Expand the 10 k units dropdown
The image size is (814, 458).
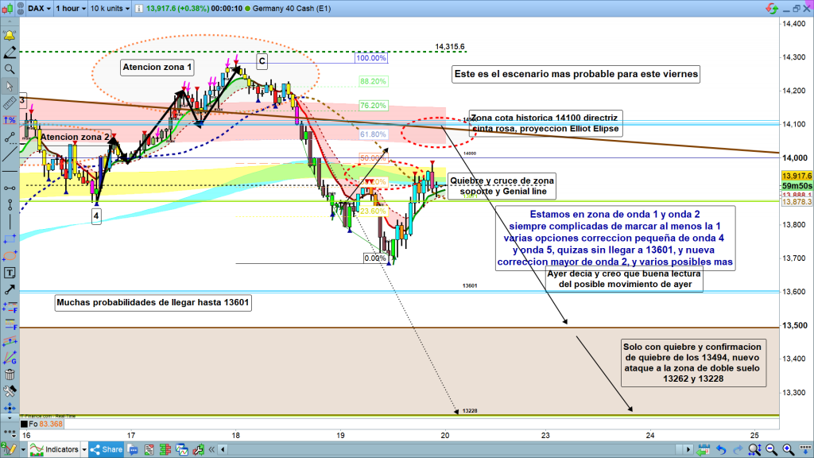coord(110,8)
